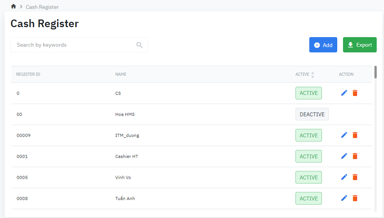Edit the ITM_duong register

click(x=344, y=135)
